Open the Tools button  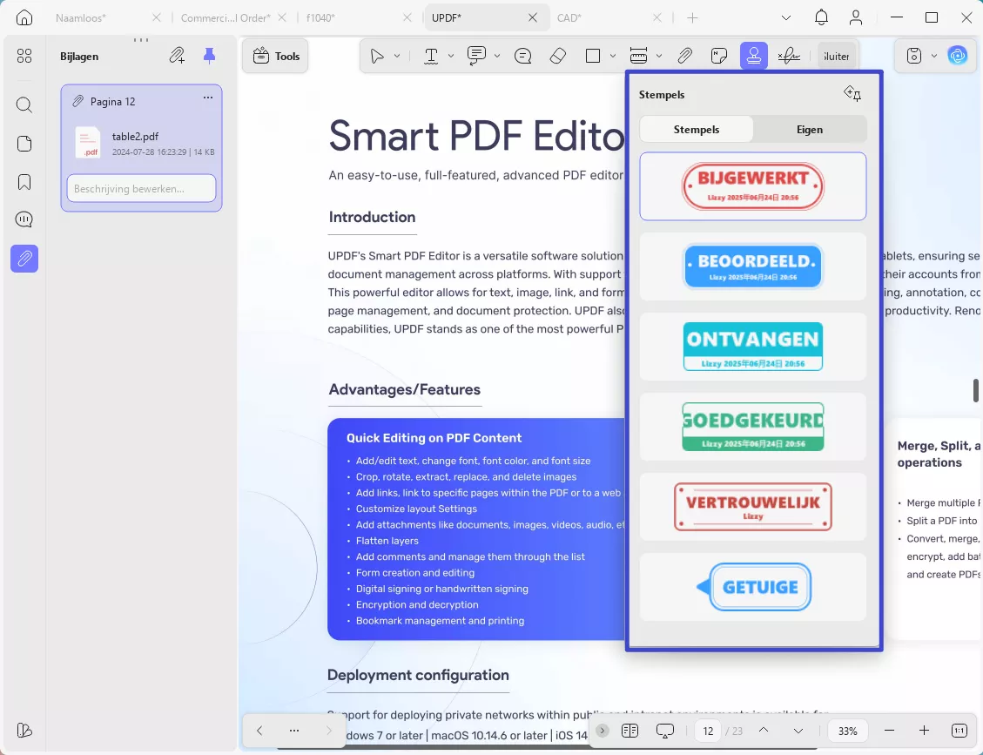coord(276,57)
